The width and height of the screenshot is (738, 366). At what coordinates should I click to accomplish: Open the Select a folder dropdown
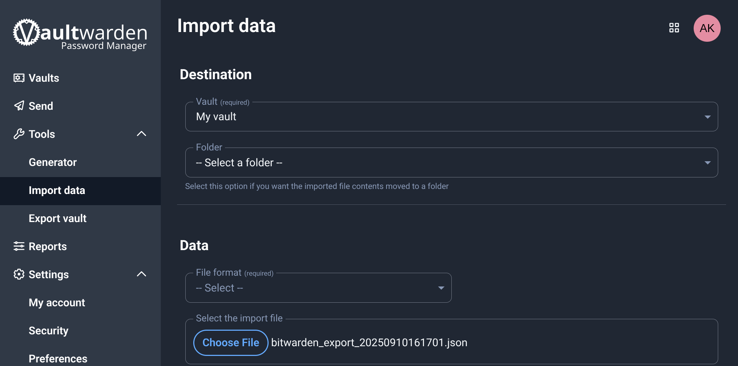click(451, 163)
